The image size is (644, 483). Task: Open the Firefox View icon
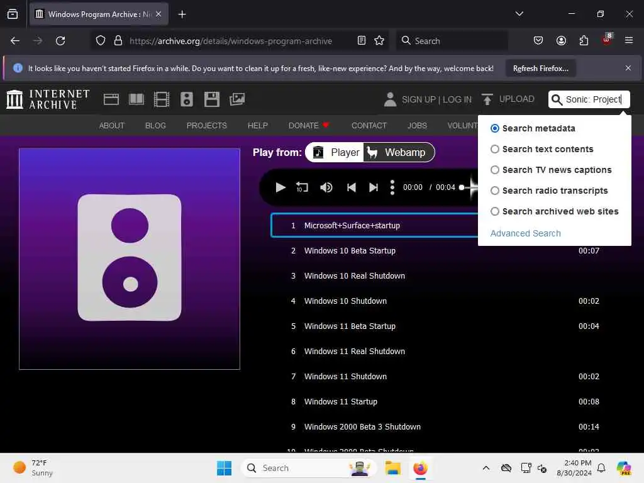click(13, 14)
